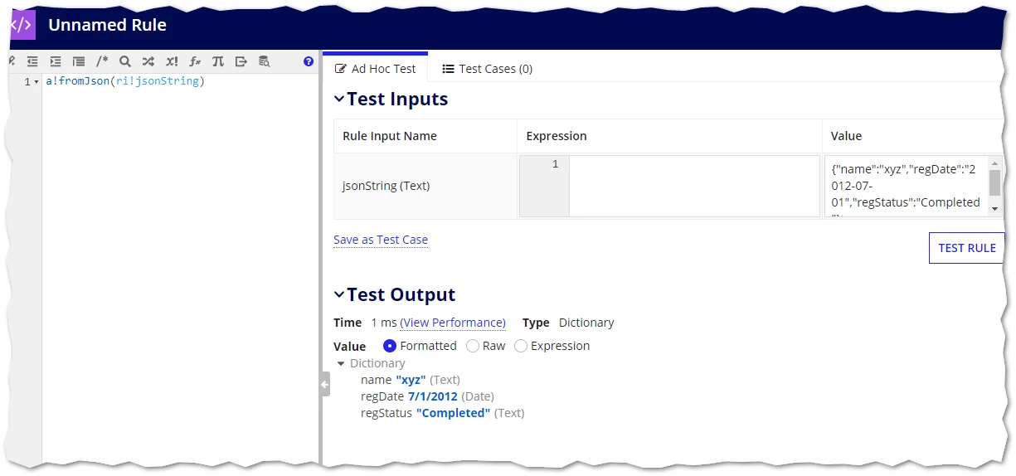1016x476 pixels.
Task: Click the regDate 7/1/2012 entry
Action: pos(427,396)
